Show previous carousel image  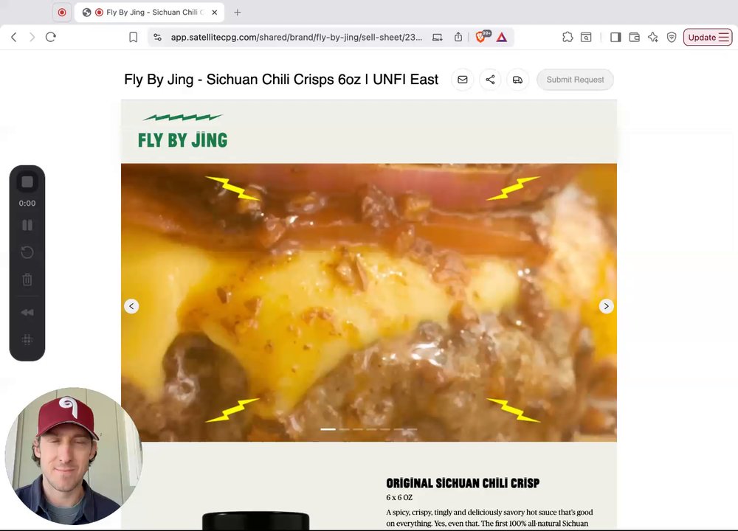(x=132, y=306)
